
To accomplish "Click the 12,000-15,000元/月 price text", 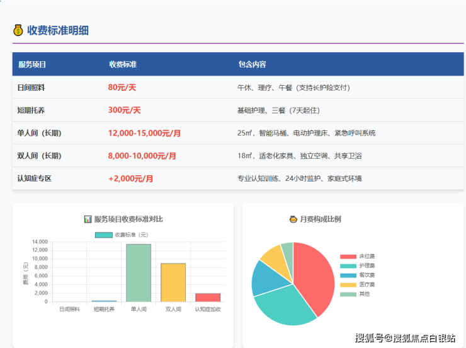I will [x=144, y=133].
